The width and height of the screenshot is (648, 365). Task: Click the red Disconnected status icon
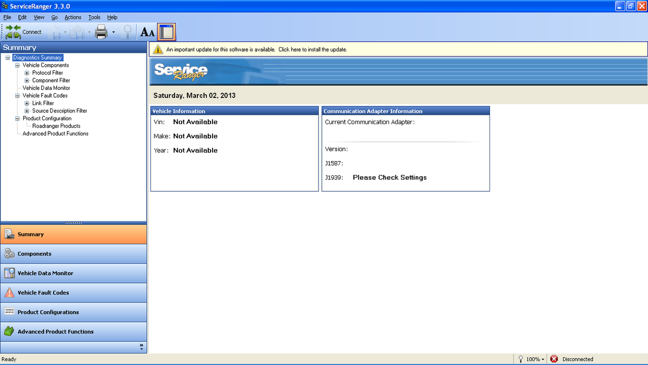click(554, 359)
